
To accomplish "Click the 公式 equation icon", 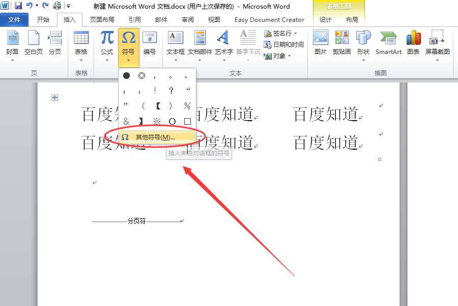I will pyautogui.click(x=107, y=38).
